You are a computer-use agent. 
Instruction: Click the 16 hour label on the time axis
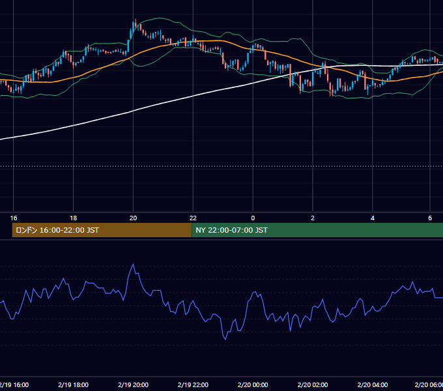click(x=14, y=218)
